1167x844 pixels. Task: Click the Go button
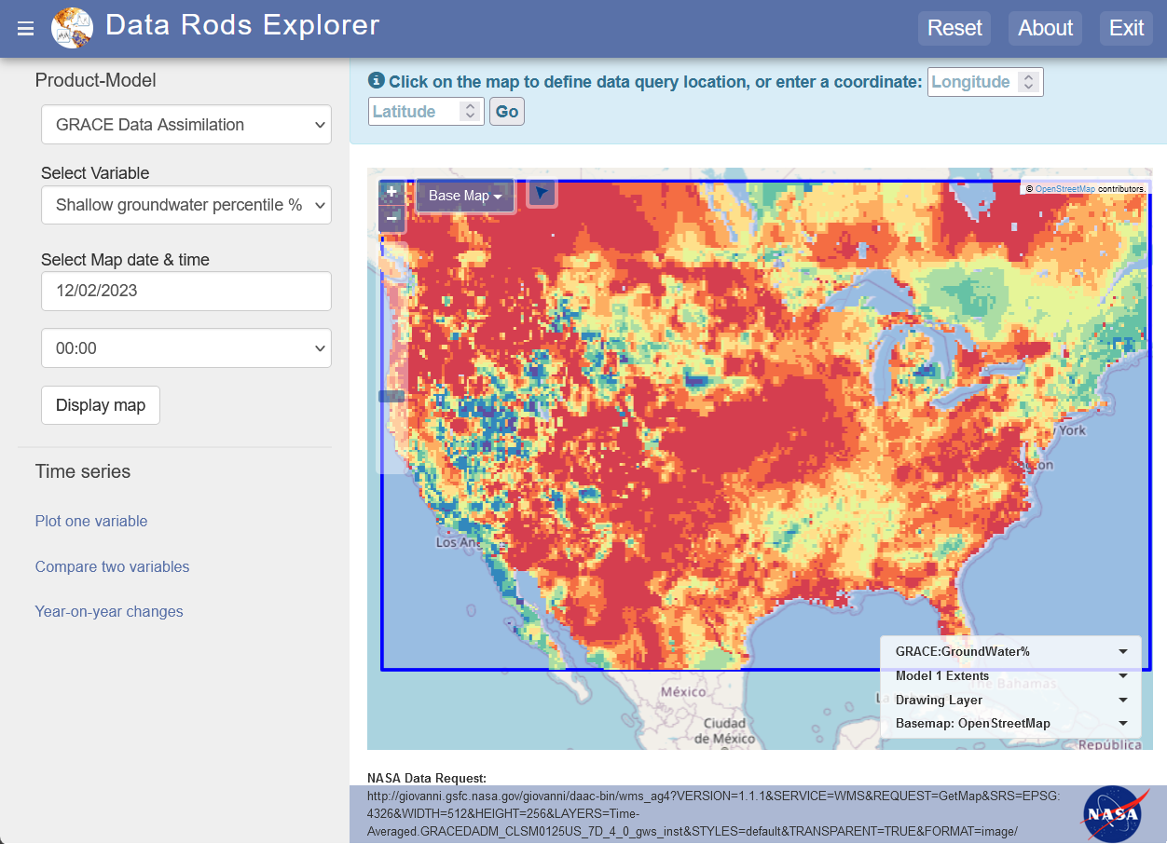507,112
